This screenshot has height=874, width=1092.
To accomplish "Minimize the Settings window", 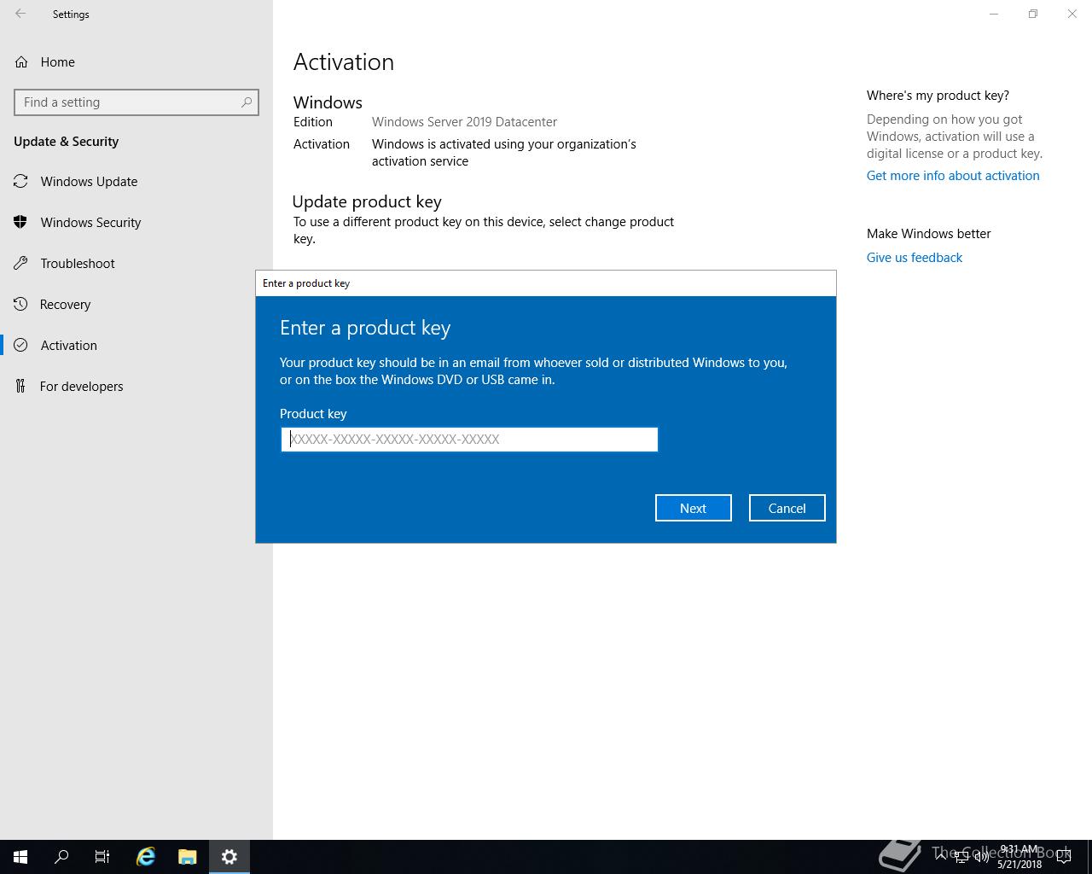I will (994, 14).
